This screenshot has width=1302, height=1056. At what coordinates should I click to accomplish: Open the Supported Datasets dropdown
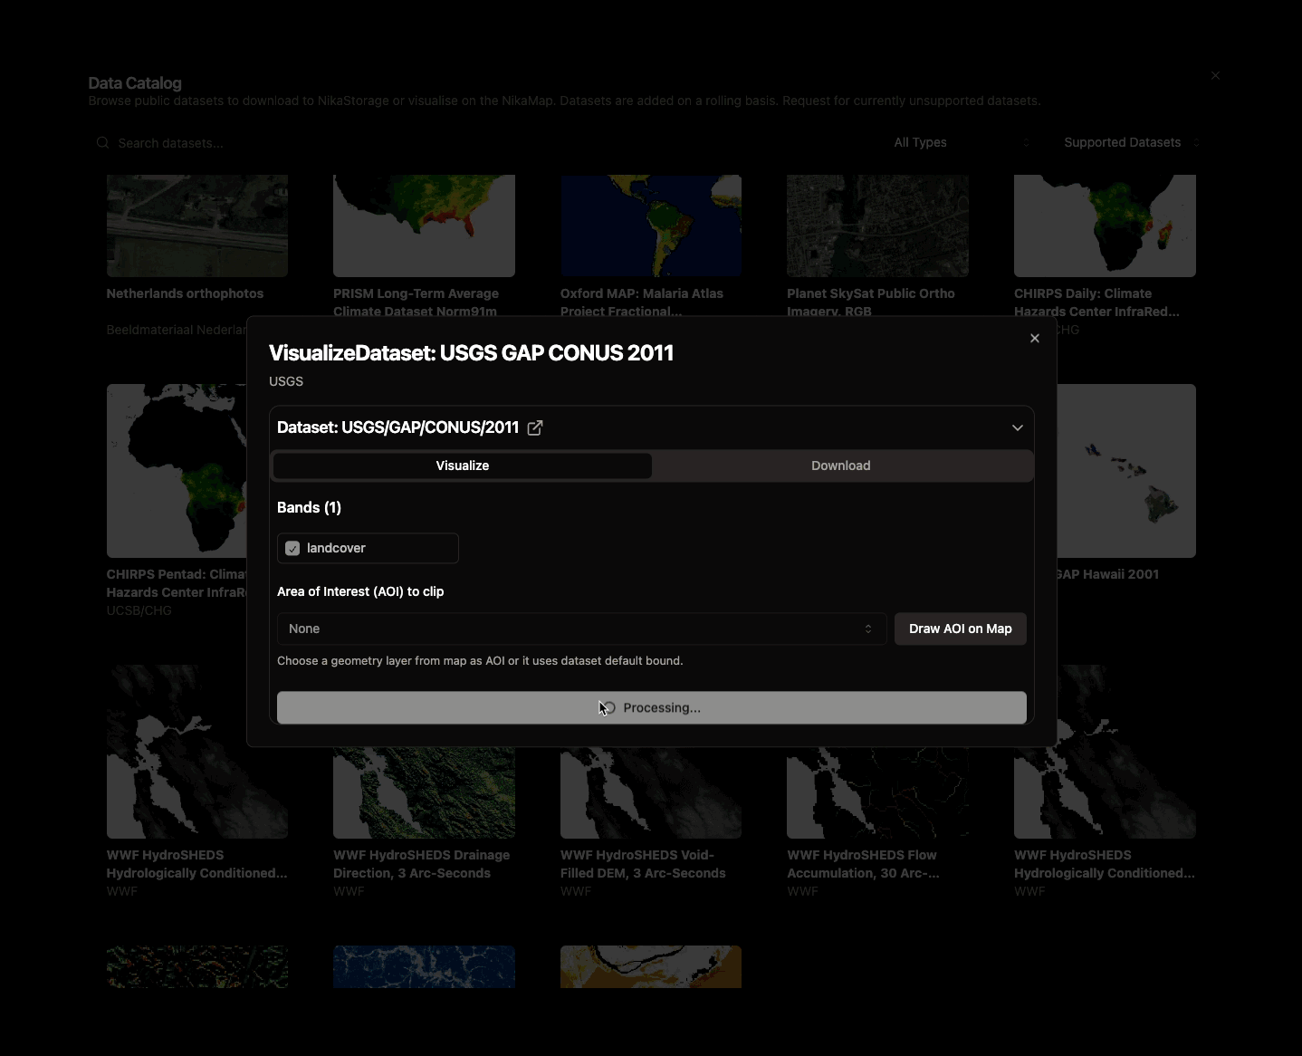[1130, 142]
